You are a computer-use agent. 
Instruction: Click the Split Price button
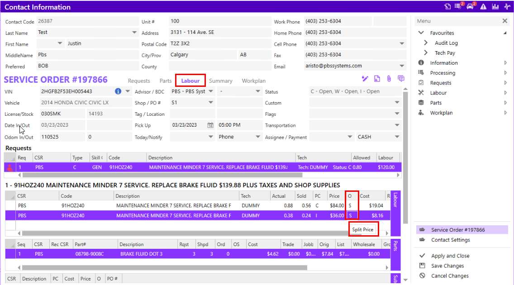click(363, 230)
